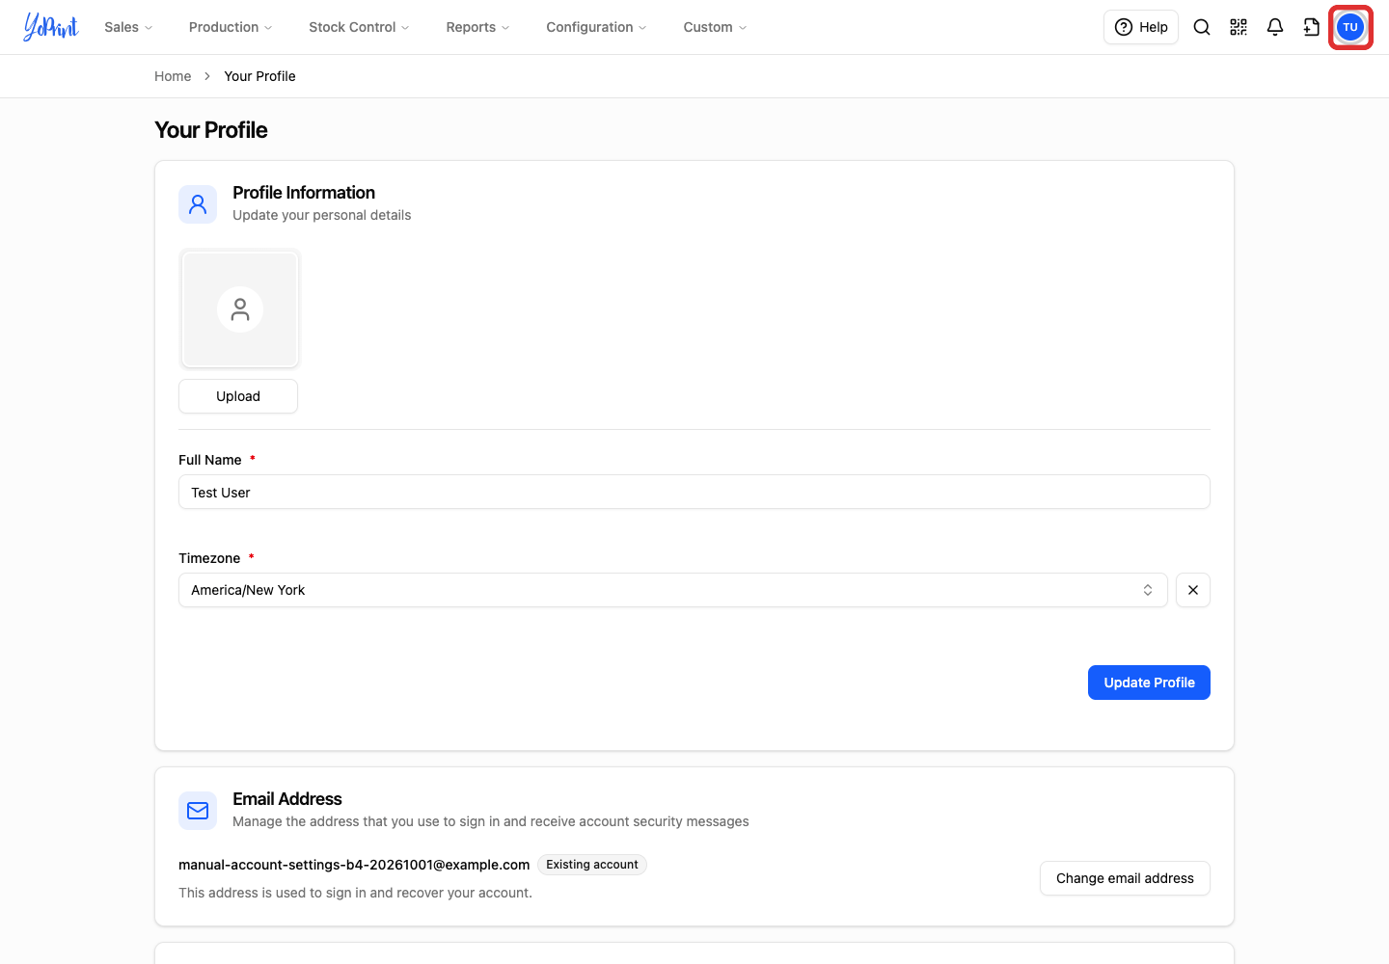This screenshot has height=964, width=1389.
Task: Open the Sales menu
Action: tap(128, 27)
